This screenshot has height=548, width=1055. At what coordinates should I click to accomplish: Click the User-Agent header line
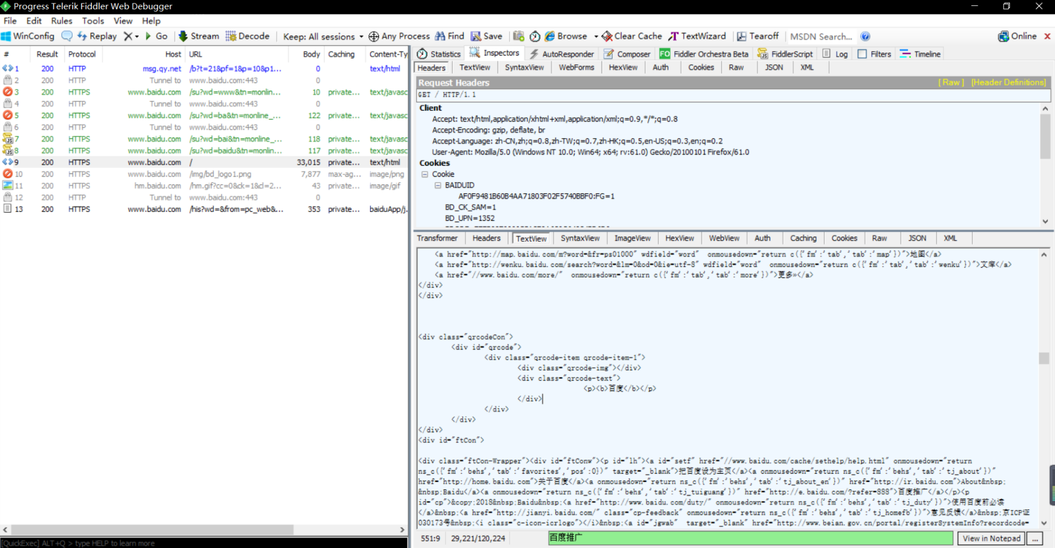click(590, 152)
